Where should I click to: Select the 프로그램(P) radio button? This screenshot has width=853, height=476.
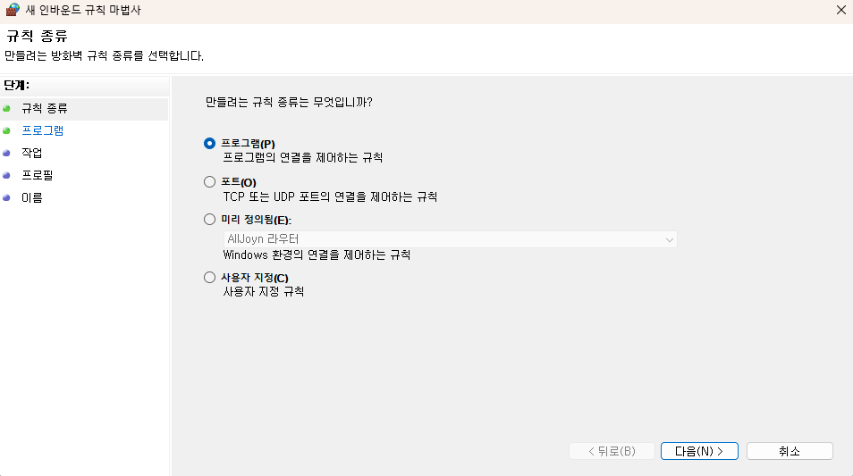pyautogui.click(x=209, y=144)
